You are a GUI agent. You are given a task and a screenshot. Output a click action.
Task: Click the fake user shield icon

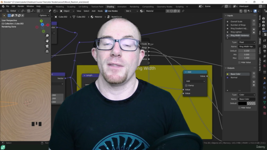[x=171, y=11]
